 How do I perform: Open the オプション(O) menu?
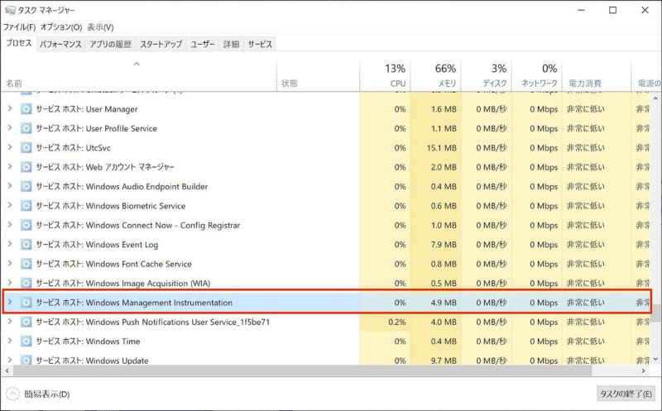[x=61, y=27]
